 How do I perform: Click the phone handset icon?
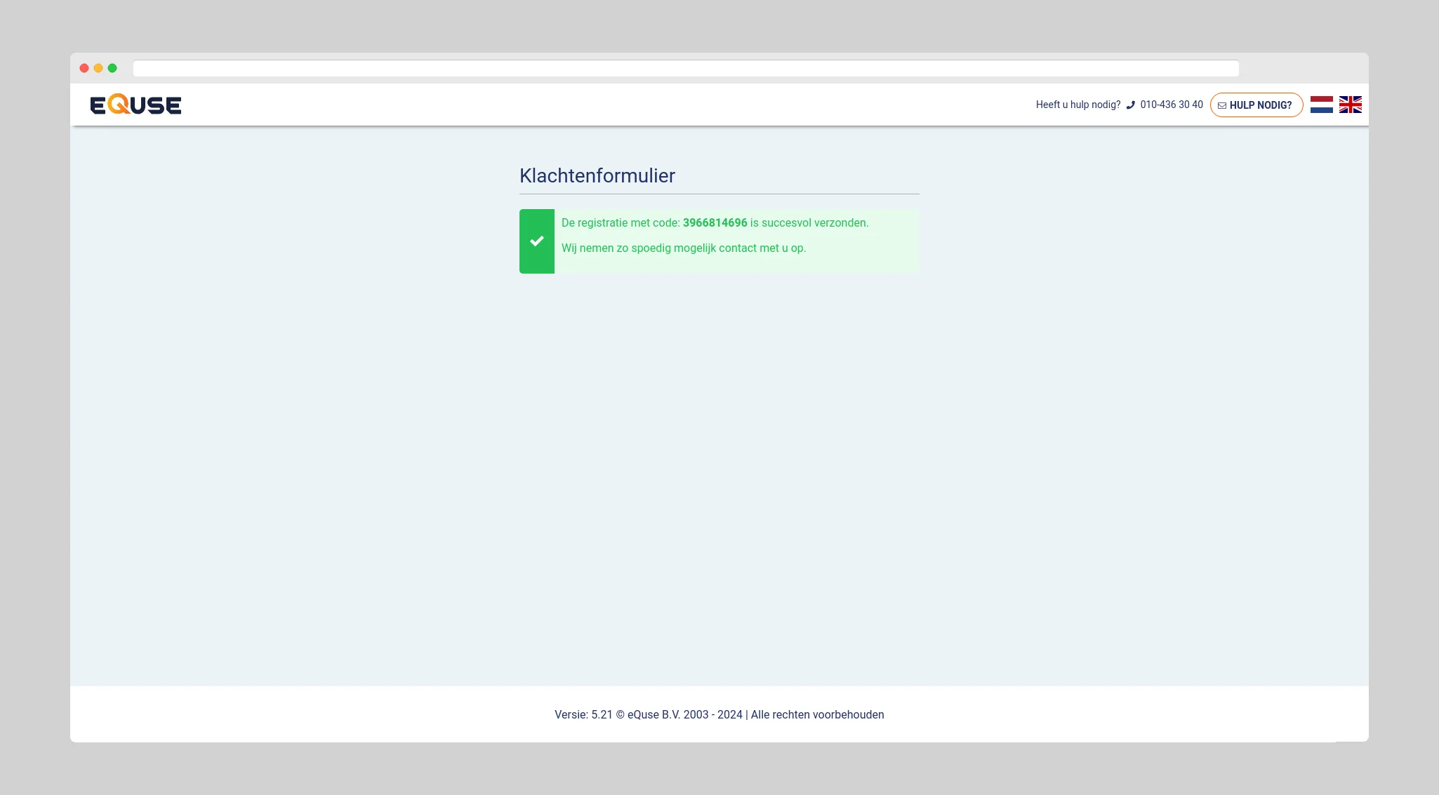pos(1130,105)
